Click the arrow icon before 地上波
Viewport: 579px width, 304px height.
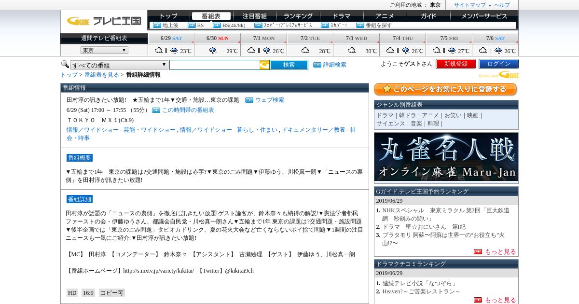click(x=157, y=26)
